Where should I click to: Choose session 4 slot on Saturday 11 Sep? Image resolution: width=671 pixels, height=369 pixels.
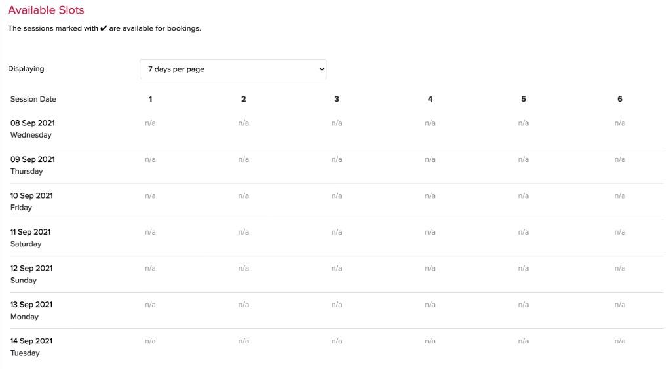coord(430,232)
